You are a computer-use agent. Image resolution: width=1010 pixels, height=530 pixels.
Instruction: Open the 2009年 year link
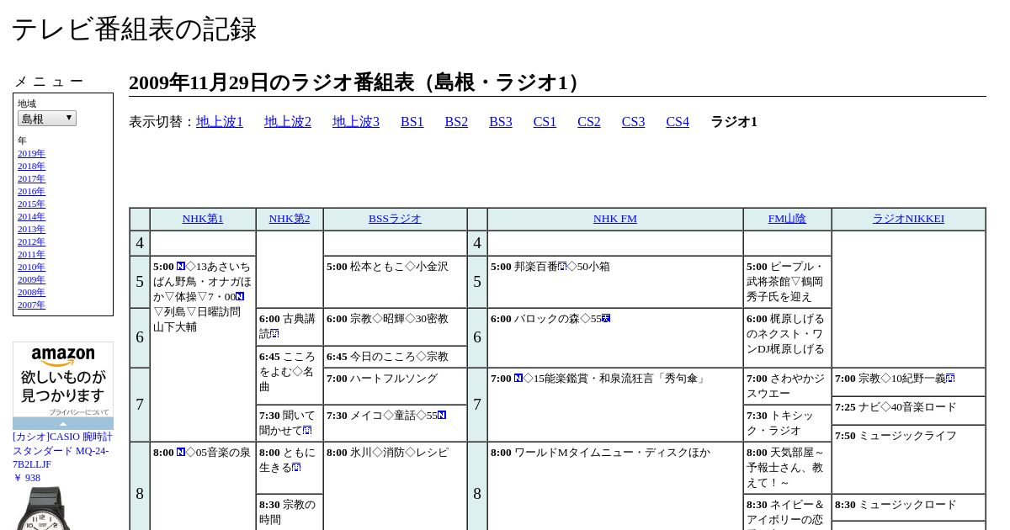pyautogui.click(x=31, y=279)
